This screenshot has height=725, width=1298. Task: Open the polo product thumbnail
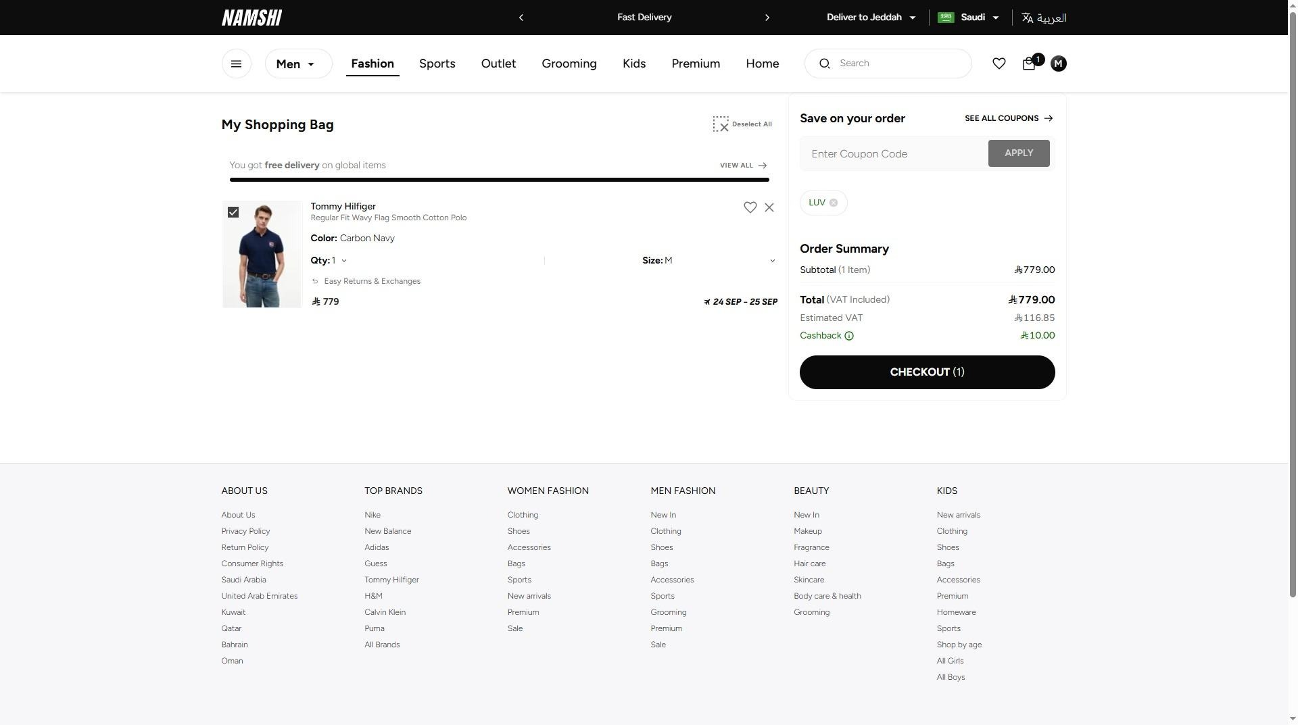tap(262, 254)
